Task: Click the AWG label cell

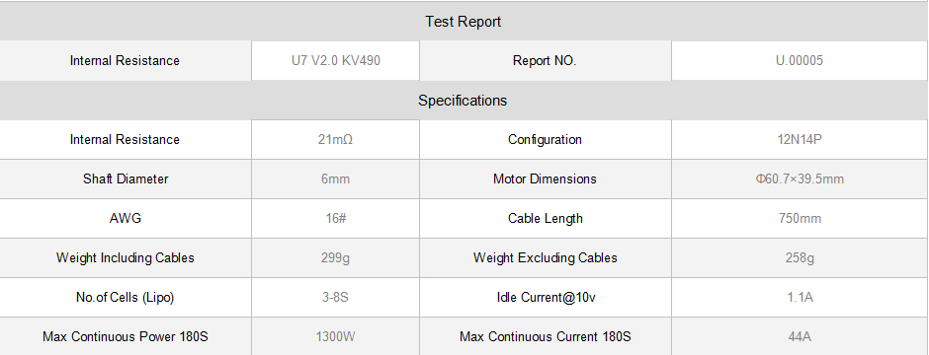Action: coord(126,219)
